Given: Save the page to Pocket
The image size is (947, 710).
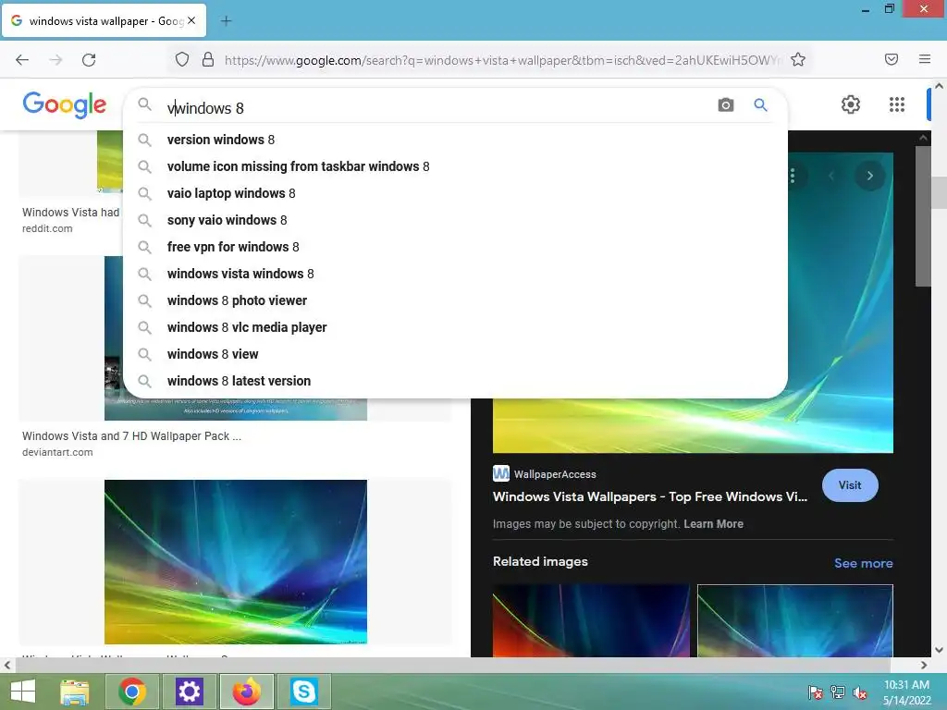Looking at the screenshot, I should pyautogui.click(x=892, y=59).
